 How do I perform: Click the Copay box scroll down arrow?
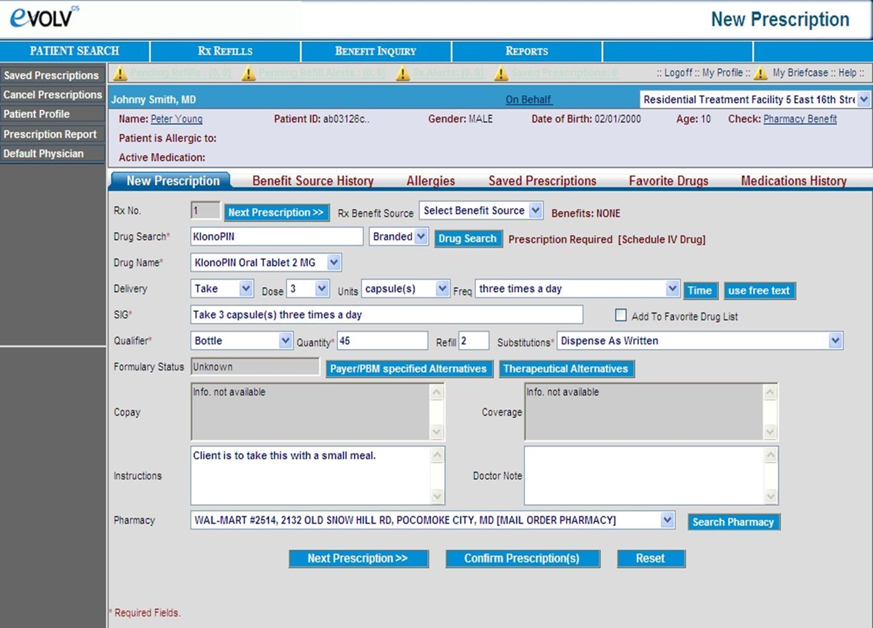click(437, 432)
